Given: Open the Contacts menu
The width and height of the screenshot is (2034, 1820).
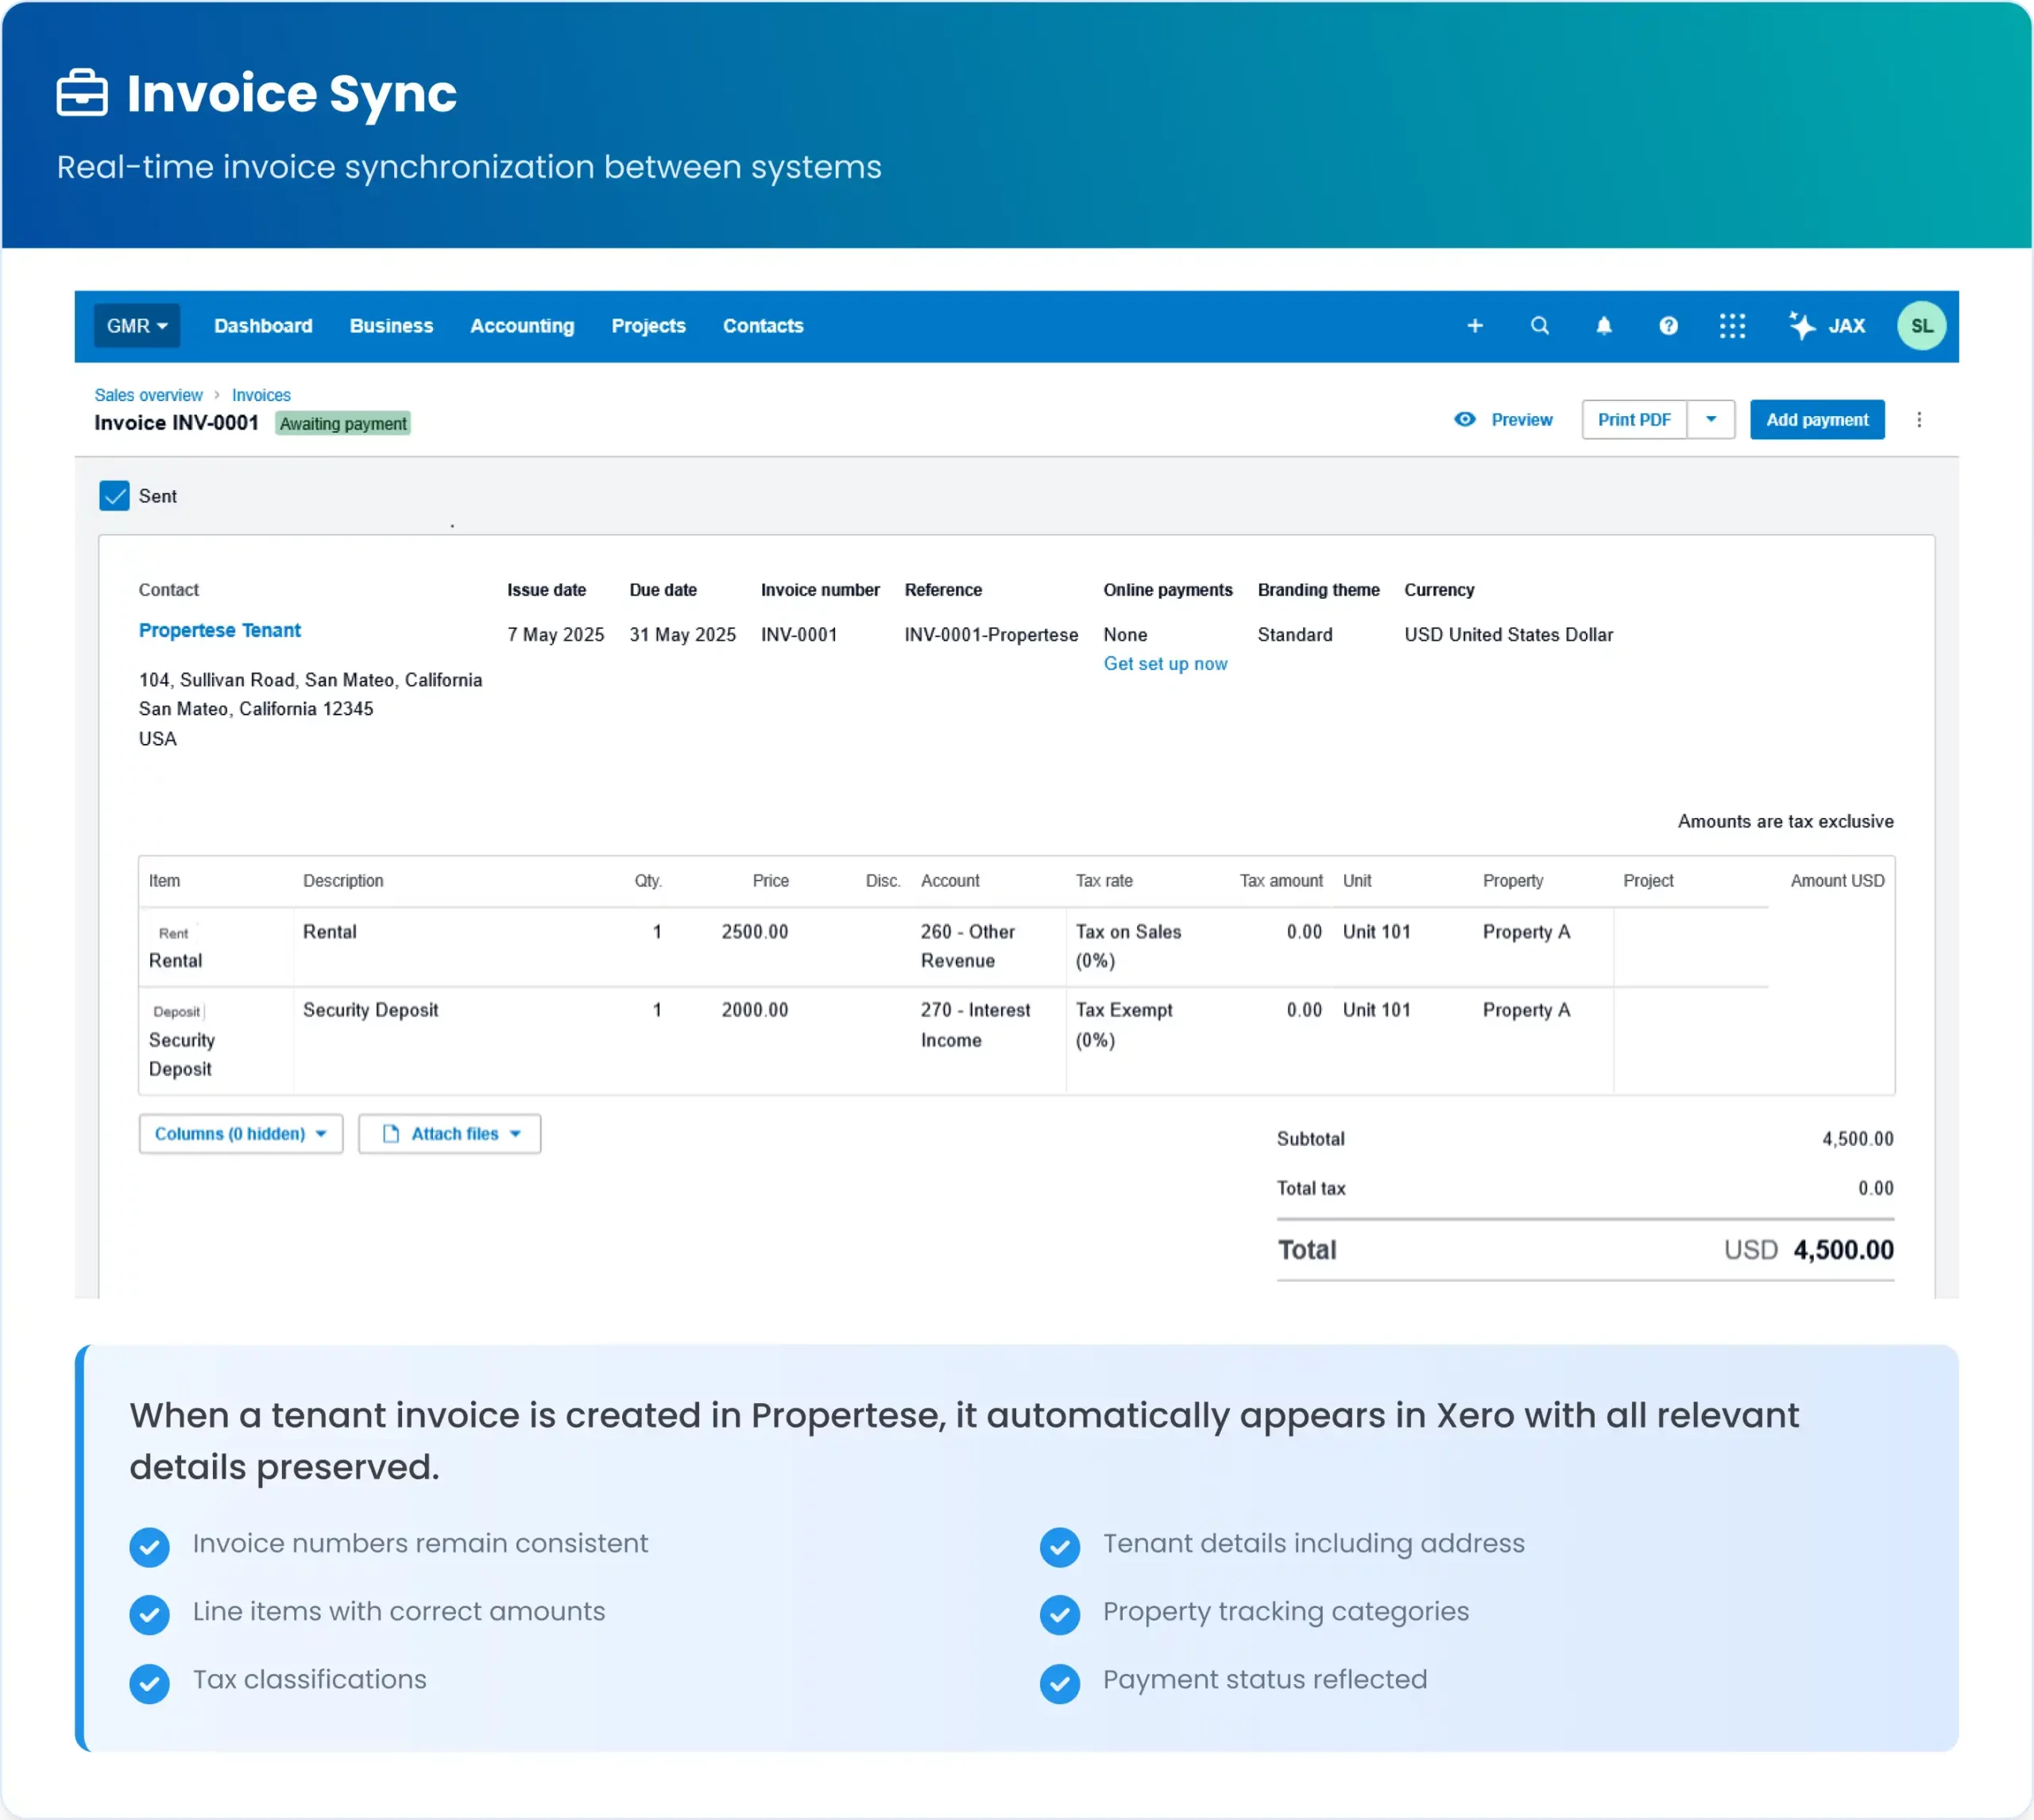Looking at the screenshot, I should tap(764, 326).
